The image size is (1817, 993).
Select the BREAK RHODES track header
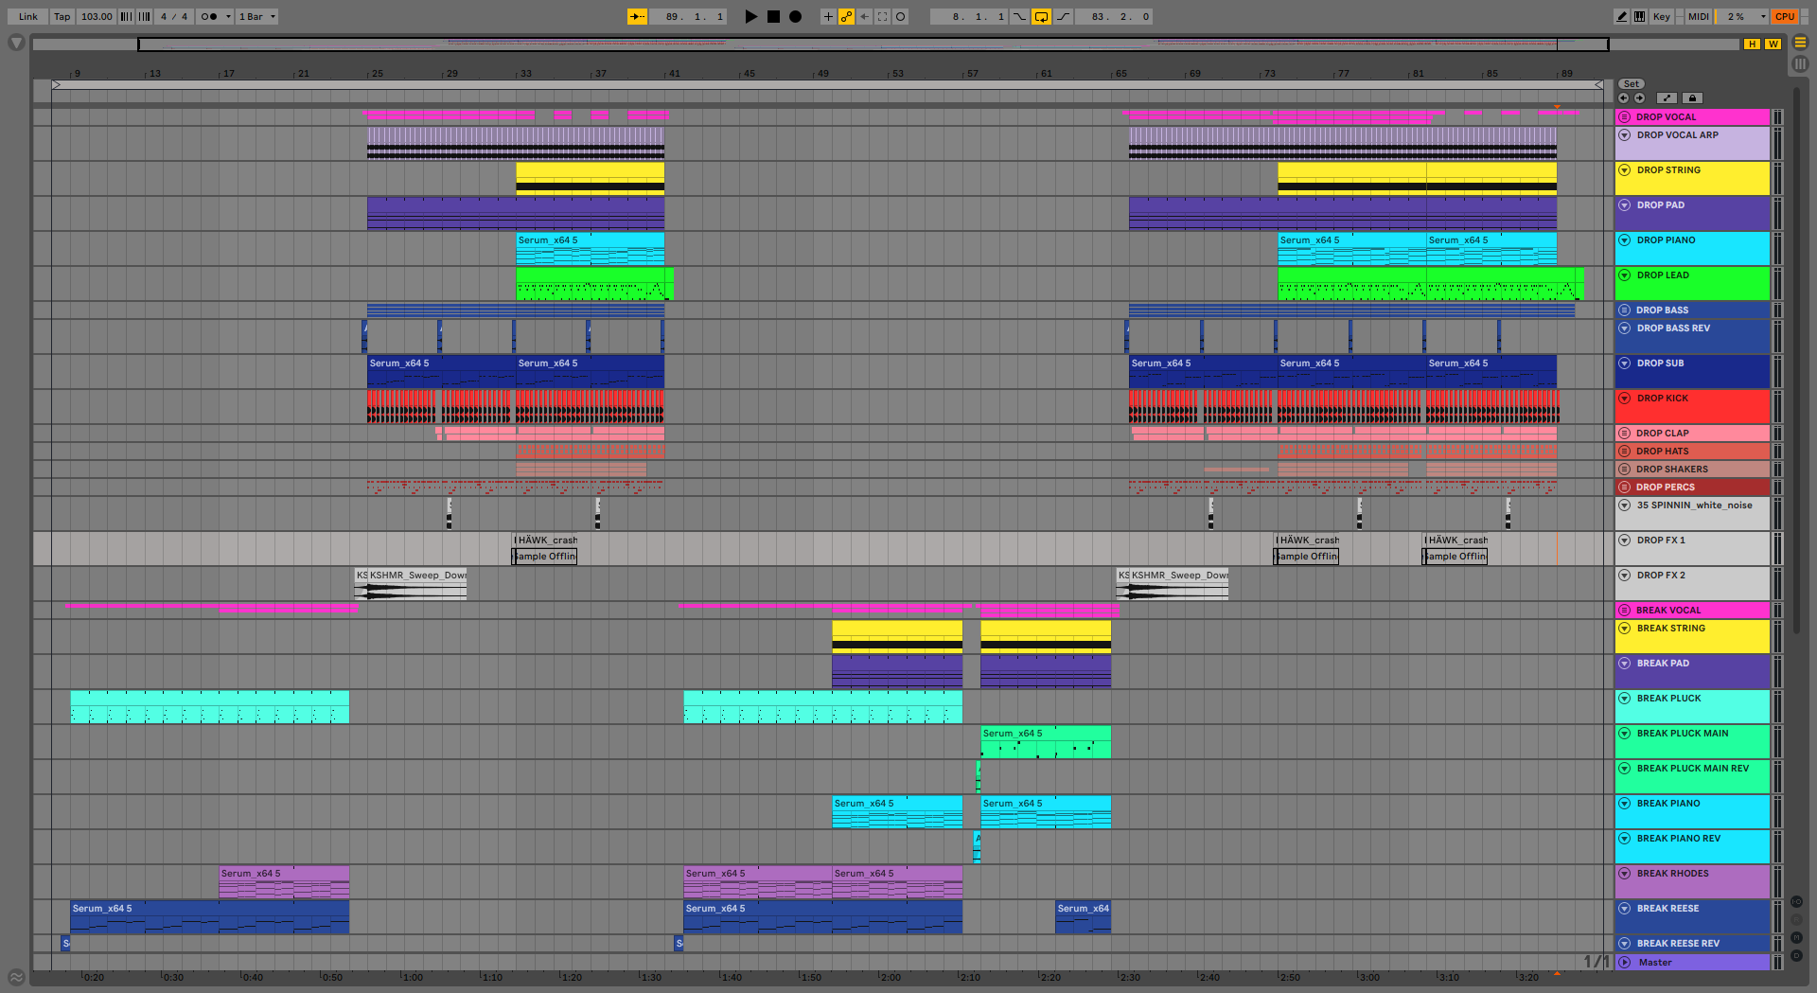pyautogui.click(x=1692, y=881)
